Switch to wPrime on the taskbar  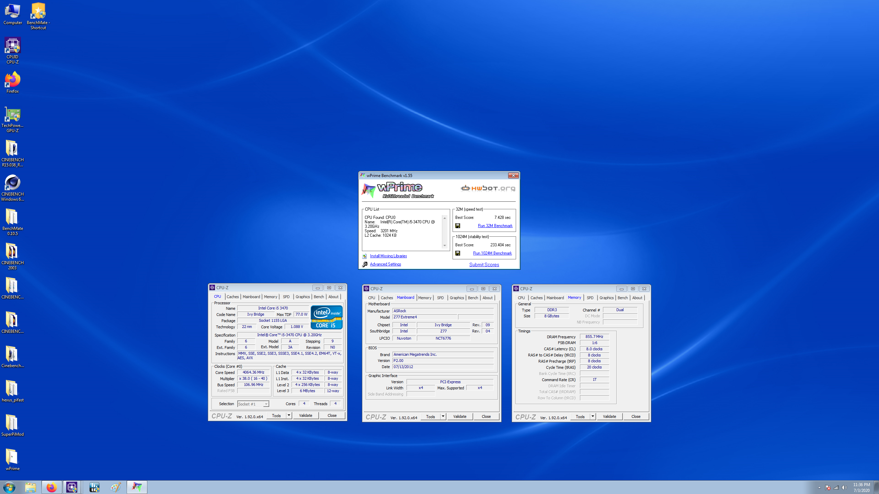[x=137, y=487]
